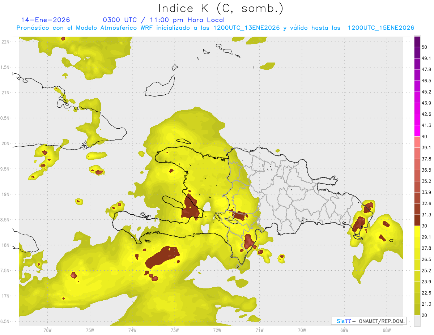Pick the dark purple swatch above 50

417,42
